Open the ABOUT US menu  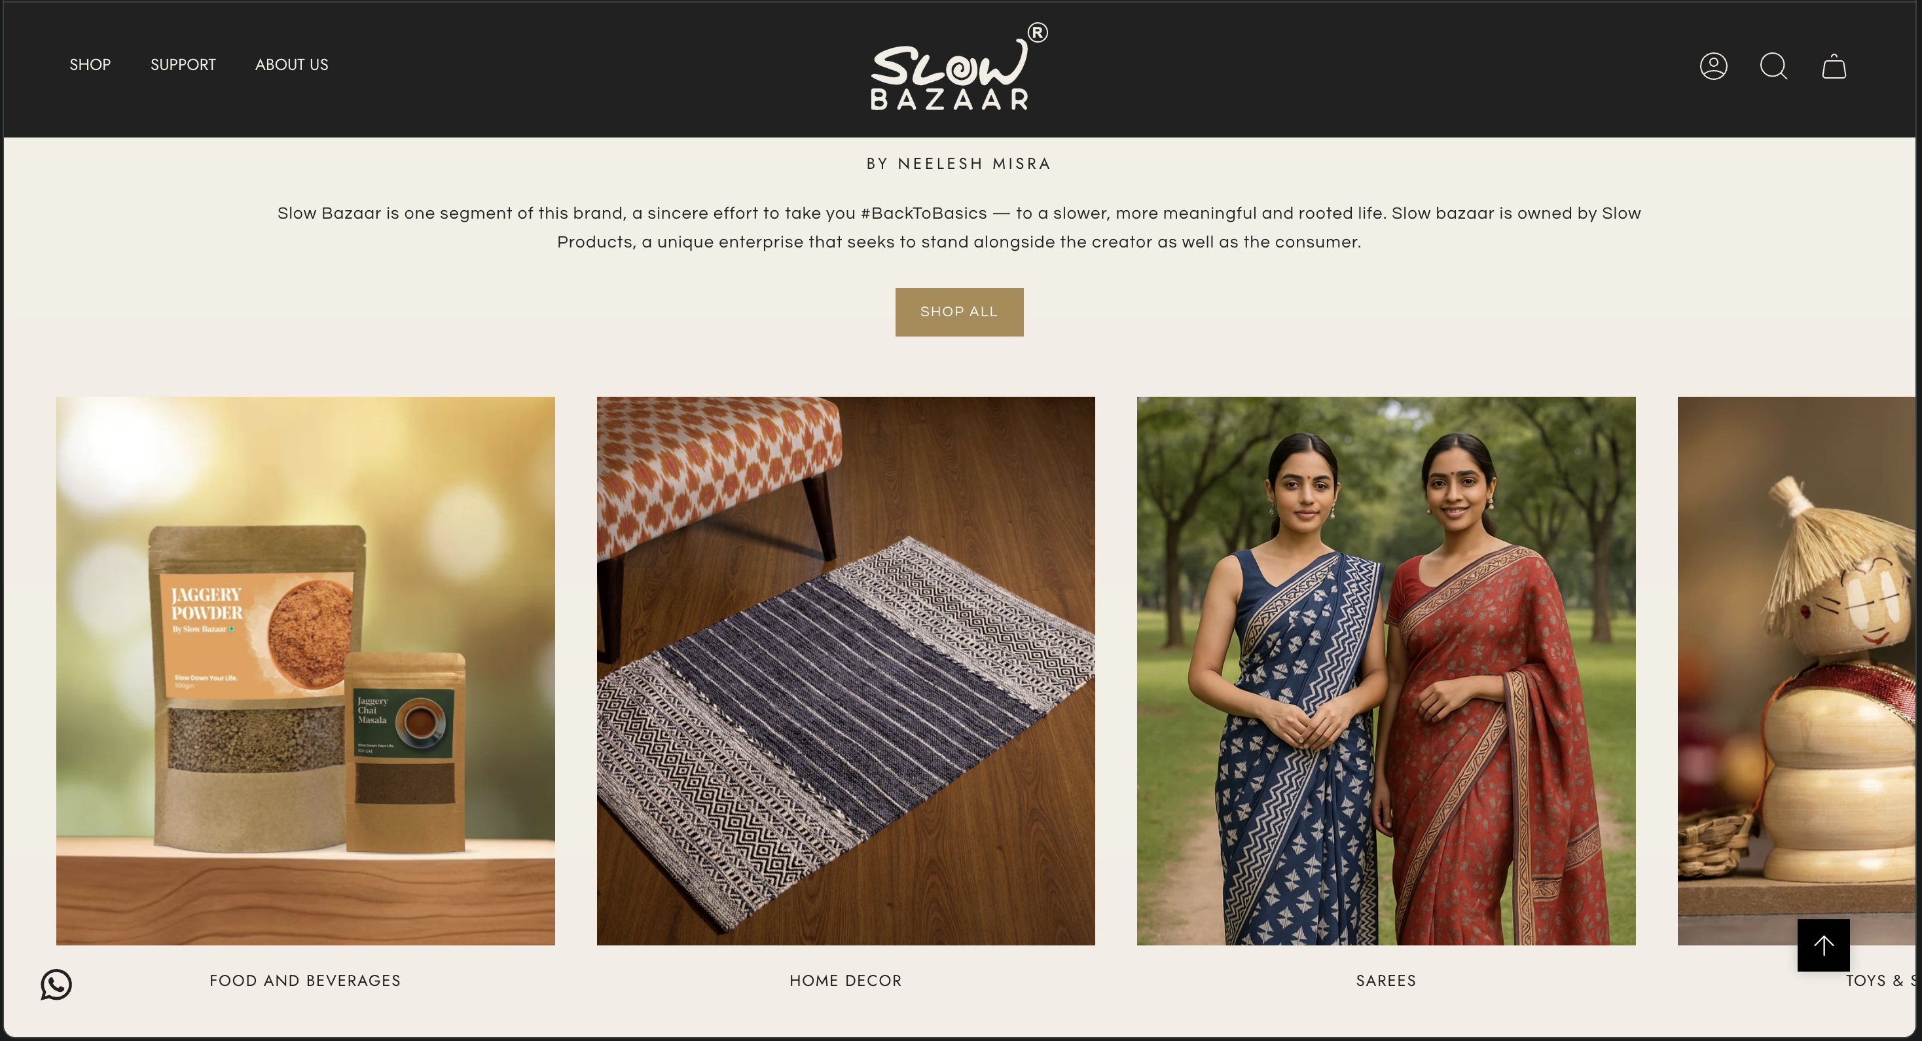292,65
